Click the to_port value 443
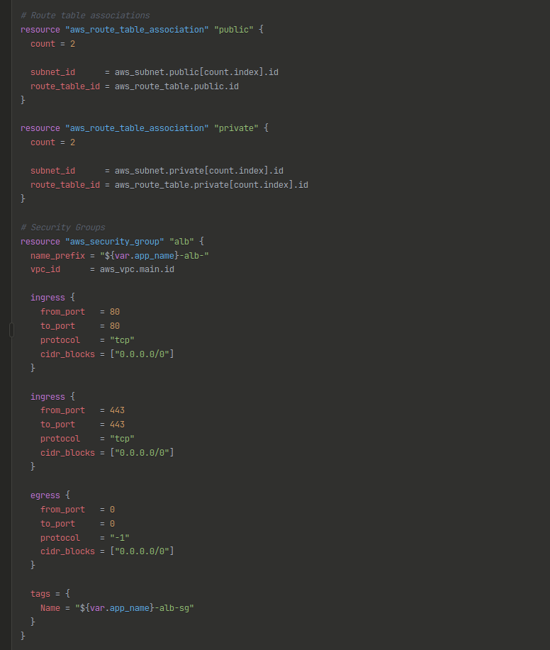This screenshot has width=550, height=650. [117, 425]
